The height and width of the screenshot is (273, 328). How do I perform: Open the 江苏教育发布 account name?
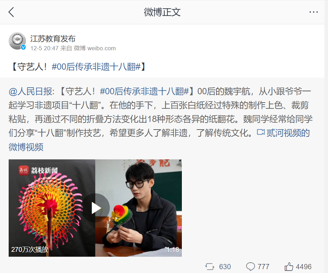(53, 39)
